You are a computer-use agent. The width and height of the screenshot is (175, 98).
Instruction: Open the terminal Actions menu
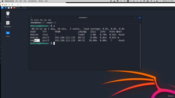click(x=36, y=20)
